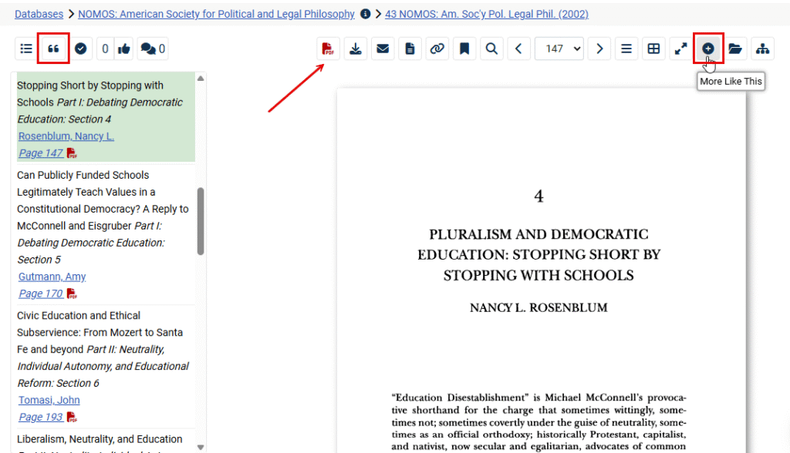Open the Databases breadcrumb link
The height and width of the screenshot is (453, 790).
click(x=39, y=14)
